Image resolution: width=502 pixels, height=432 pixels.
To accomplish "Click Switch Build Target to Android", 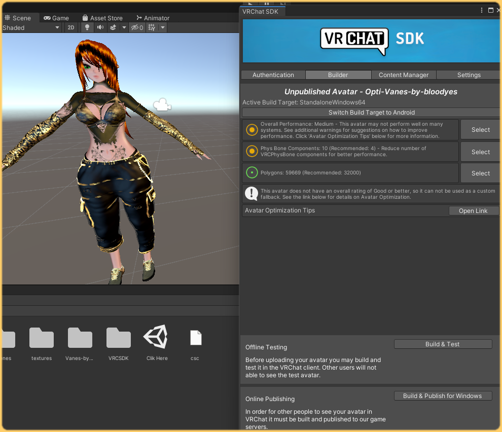I will coord(371,113).
